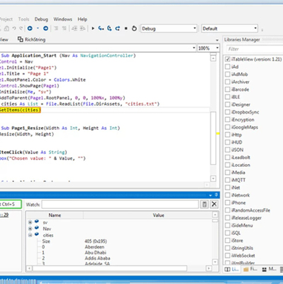Tick the iBLE library checkbox
The width and height of the screenshot is (283, 284).
click(228, 97)
